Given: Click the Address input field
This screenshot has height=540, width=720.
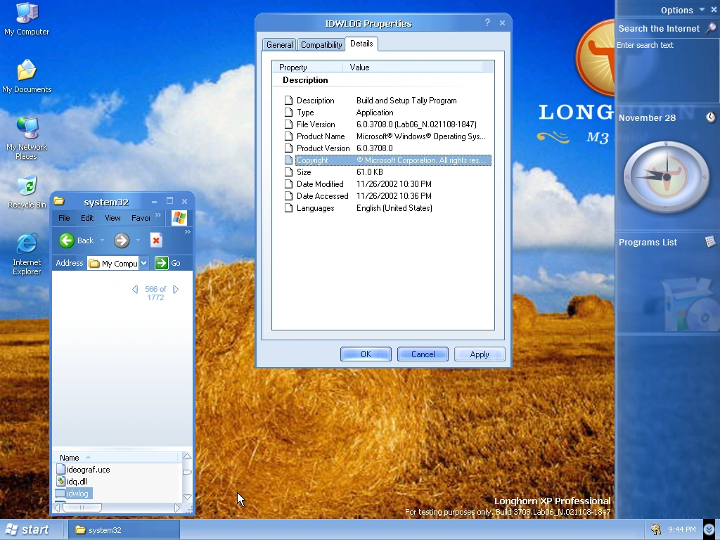Looking at the screenshot, I should point(113,263).
